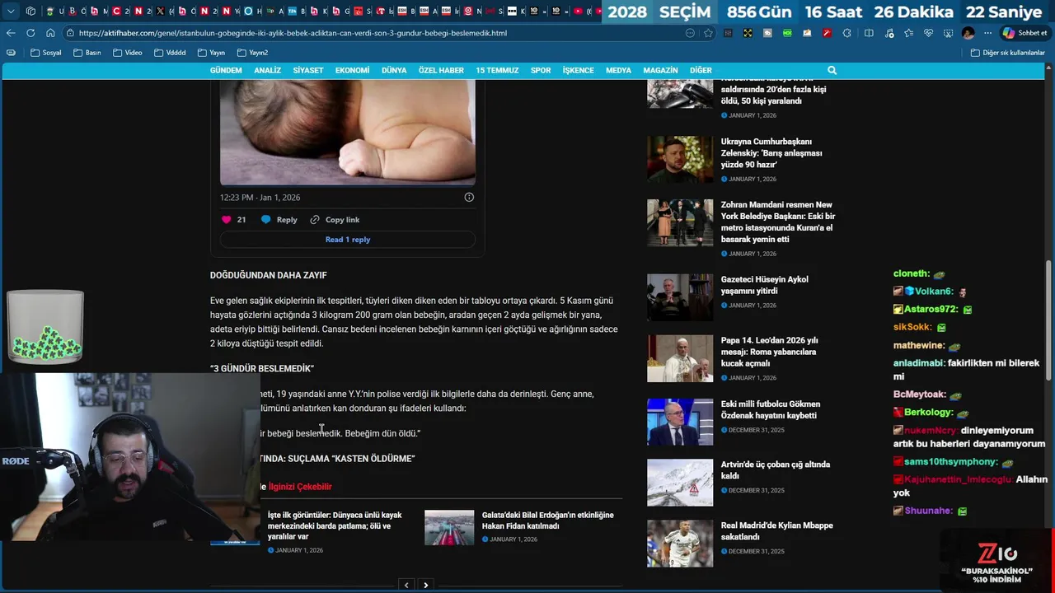Open the Gazeteci Hüseyin Aykol headline

[765, 285]
